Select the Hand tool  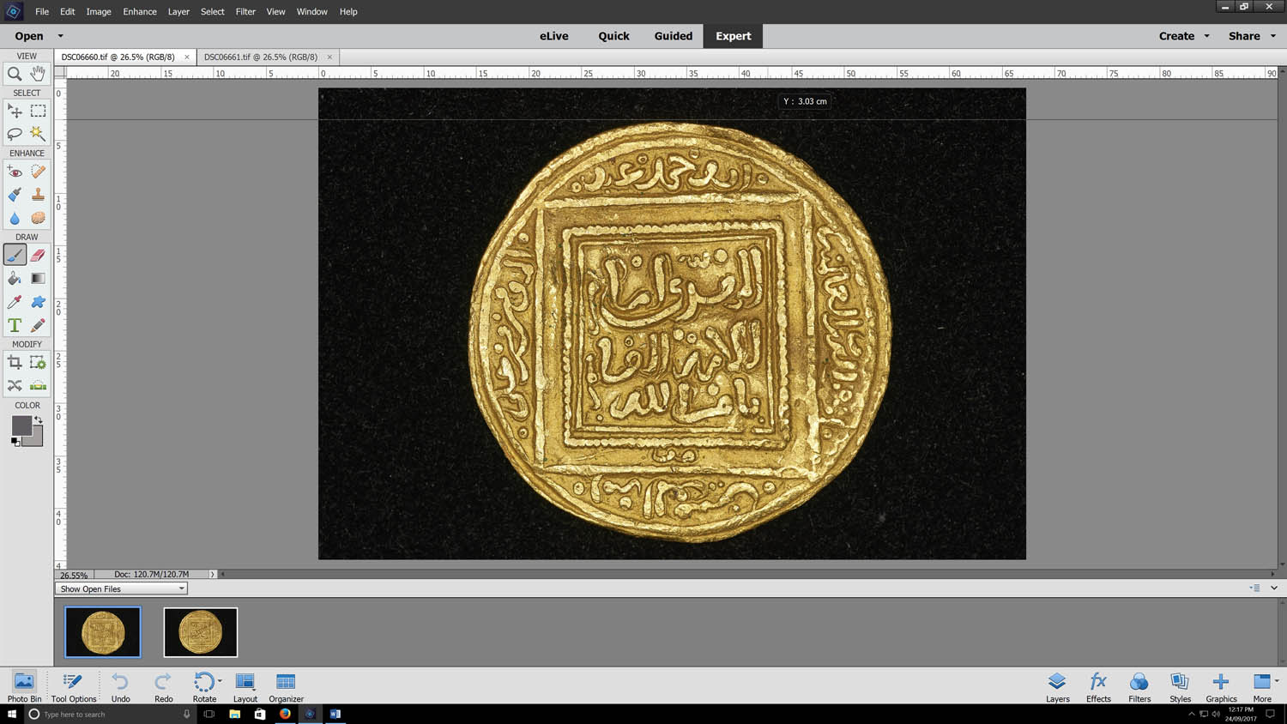click(38, 74)
